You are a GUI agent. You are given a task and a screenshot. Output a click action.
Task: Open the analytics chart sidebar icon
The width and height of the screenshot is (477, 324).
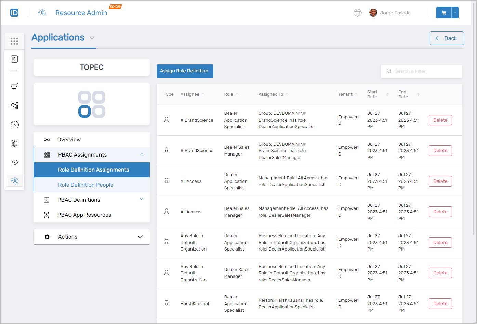pyautogui.click(x=14, y=106)
